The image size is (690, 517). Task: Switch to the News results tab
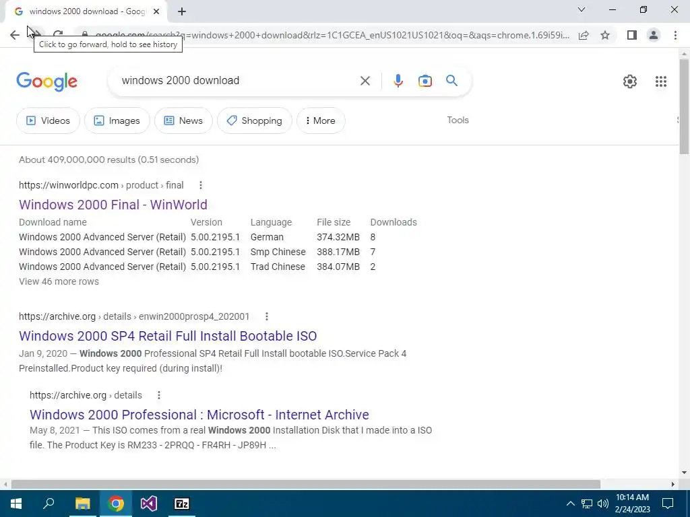click(x=183, y=120)
